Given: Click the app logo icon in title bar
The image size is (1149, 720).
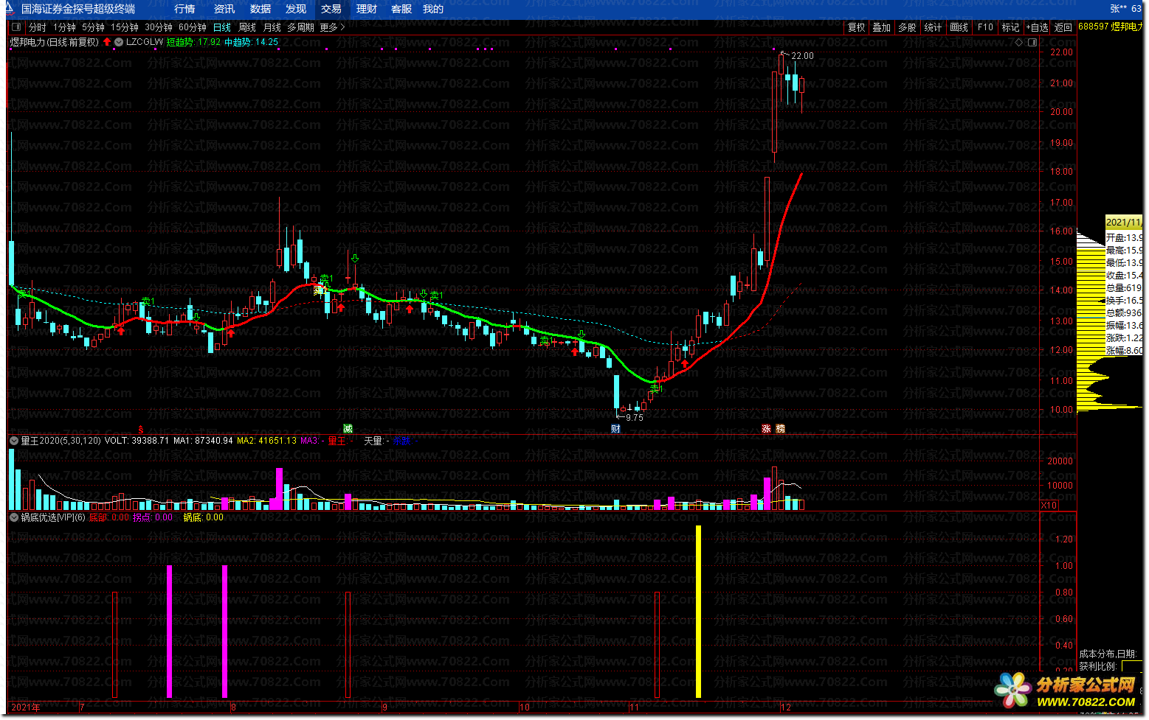Looking at the screenshot, I should tap(10, 9).
